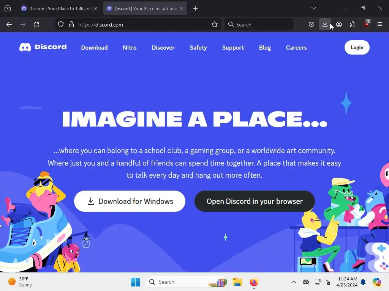Click the Save to Pocket icon
This screenshot has width=389, height=291.
(x=312, y=25)
